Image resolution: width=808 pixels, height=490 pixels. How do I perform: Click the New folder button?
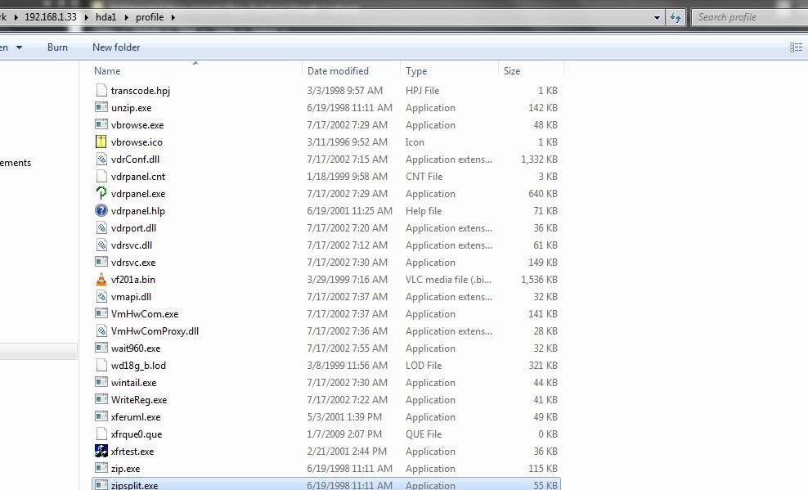pyautogui.click(x=116, y=47)
